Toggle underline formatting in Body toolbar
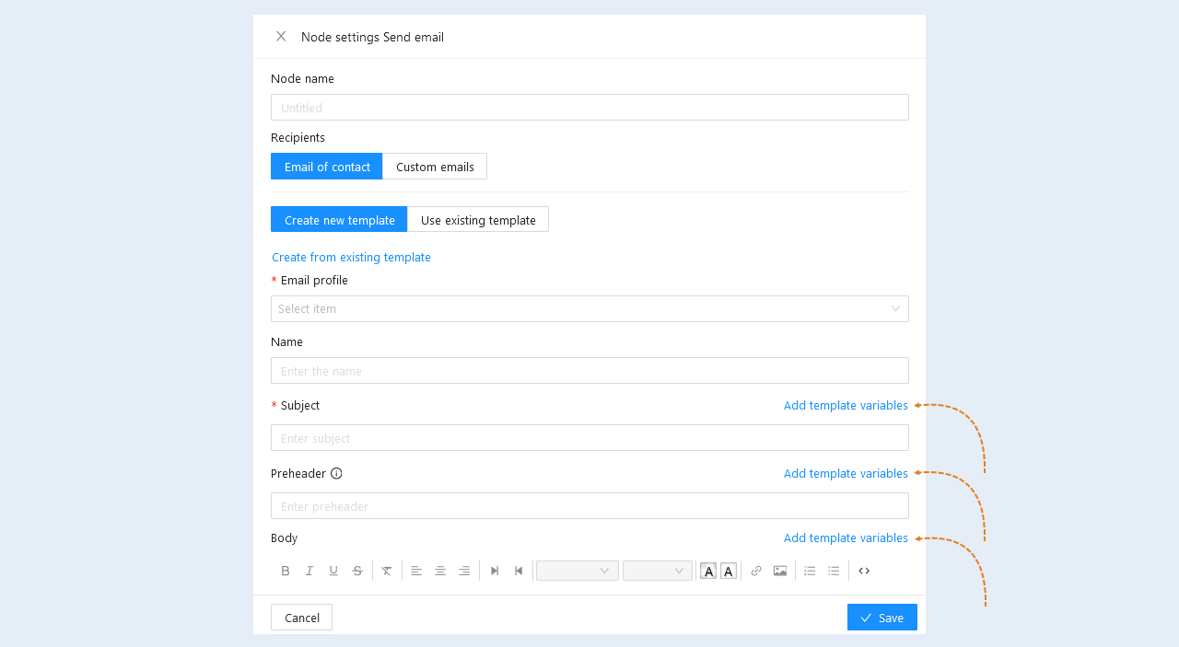Viewport: 1179px width, 647px height. click(333, 571)
